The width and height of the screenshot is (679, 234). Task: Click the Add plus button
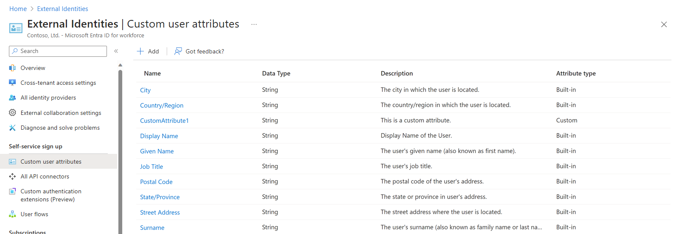tap(148, 51)
